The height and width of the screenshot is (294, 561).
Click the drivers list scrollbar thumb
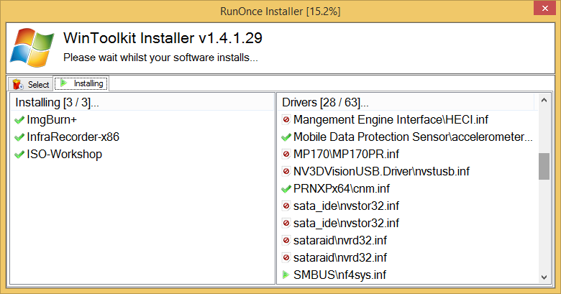544,166
